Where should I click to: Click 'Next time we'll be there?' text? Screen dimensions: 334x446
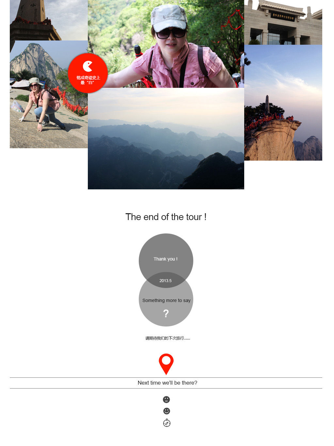point(167,383)
